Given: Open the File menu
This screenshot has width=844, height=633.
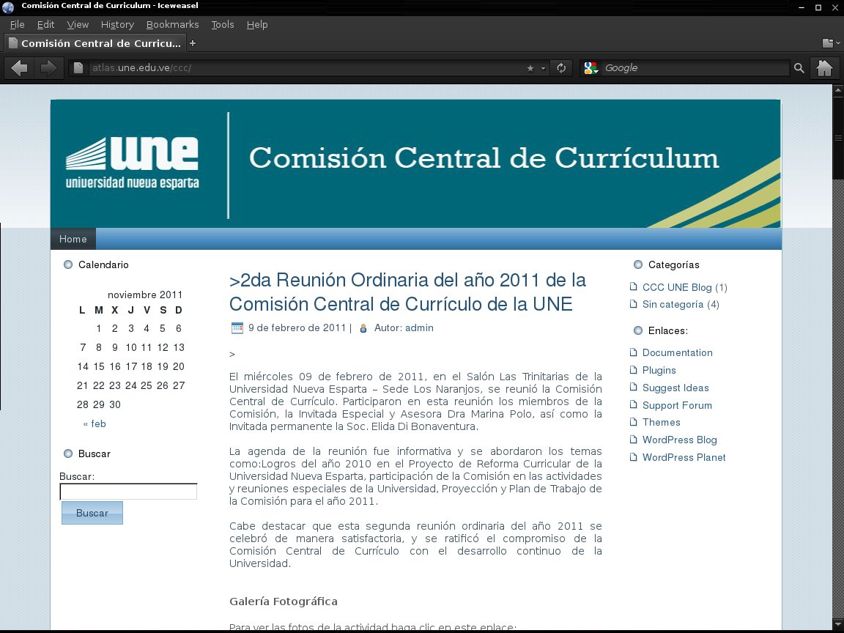Looking at the screenshot, I should pyautogui.click(x=18, y=24).
